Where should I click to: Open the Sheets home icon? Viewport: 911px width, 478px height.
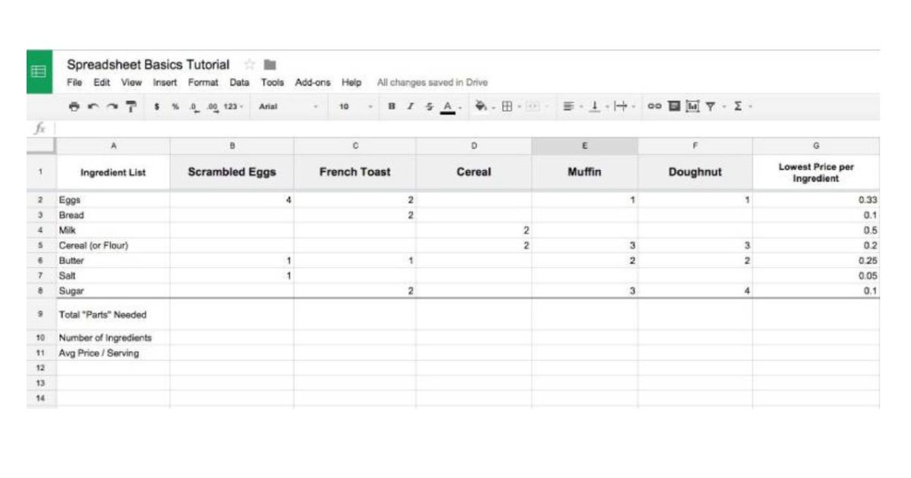(39, 72)
